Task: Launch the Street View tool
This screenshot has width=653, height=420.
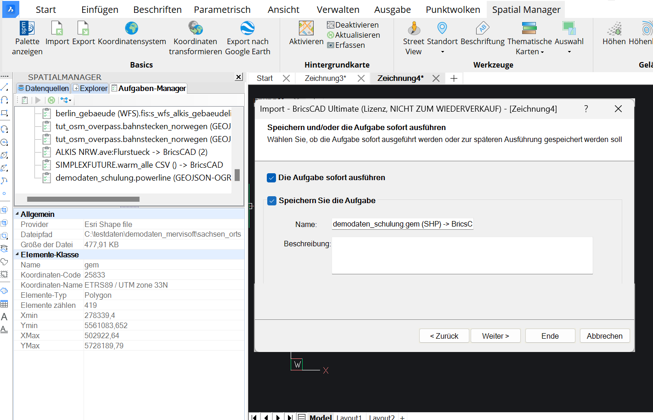Action: point(413,34)
